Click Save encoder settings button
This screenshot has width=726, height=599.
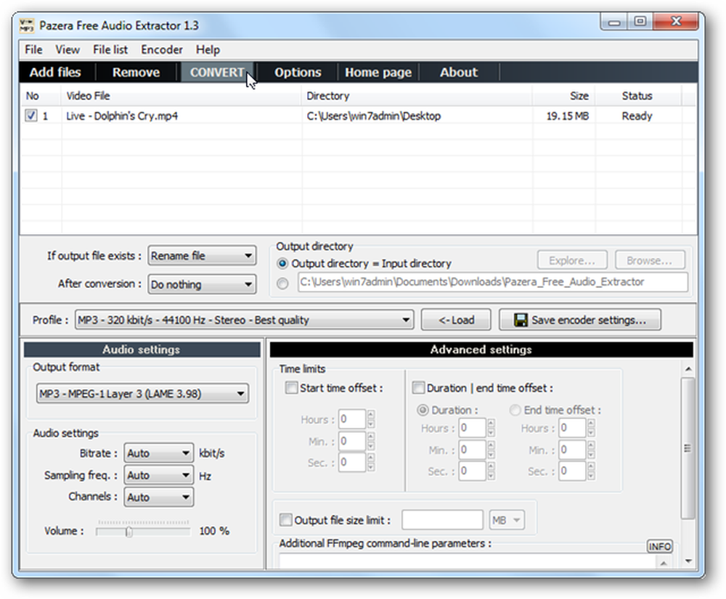(579, 320)
